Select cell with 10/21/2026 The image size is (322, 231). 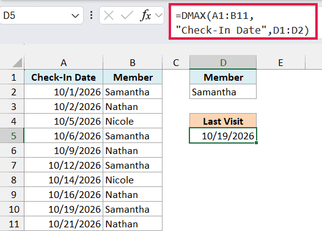[64, 224]
